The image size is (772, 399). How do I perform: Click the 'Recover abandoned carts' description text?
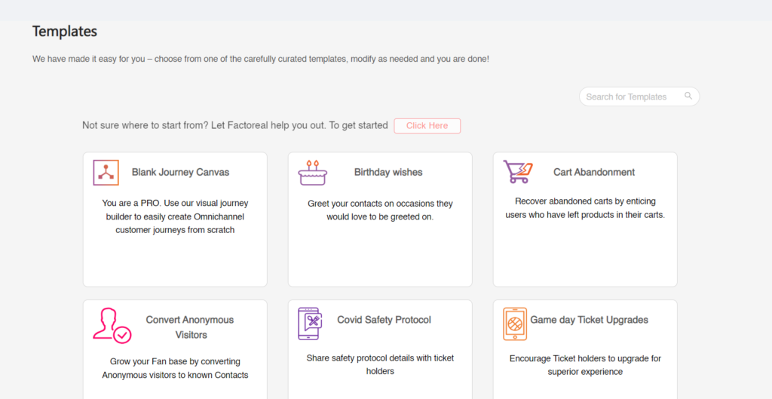585,208
